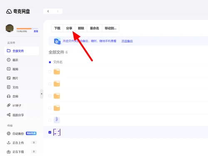Click the 下载 download button
This screenshot has width=208, height=156.
coord(57,28)
